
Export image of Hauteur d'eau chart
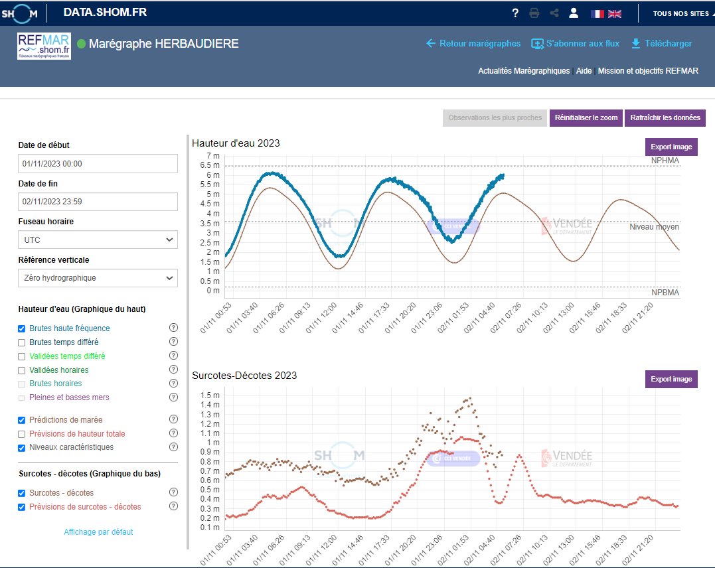[671, 147]
